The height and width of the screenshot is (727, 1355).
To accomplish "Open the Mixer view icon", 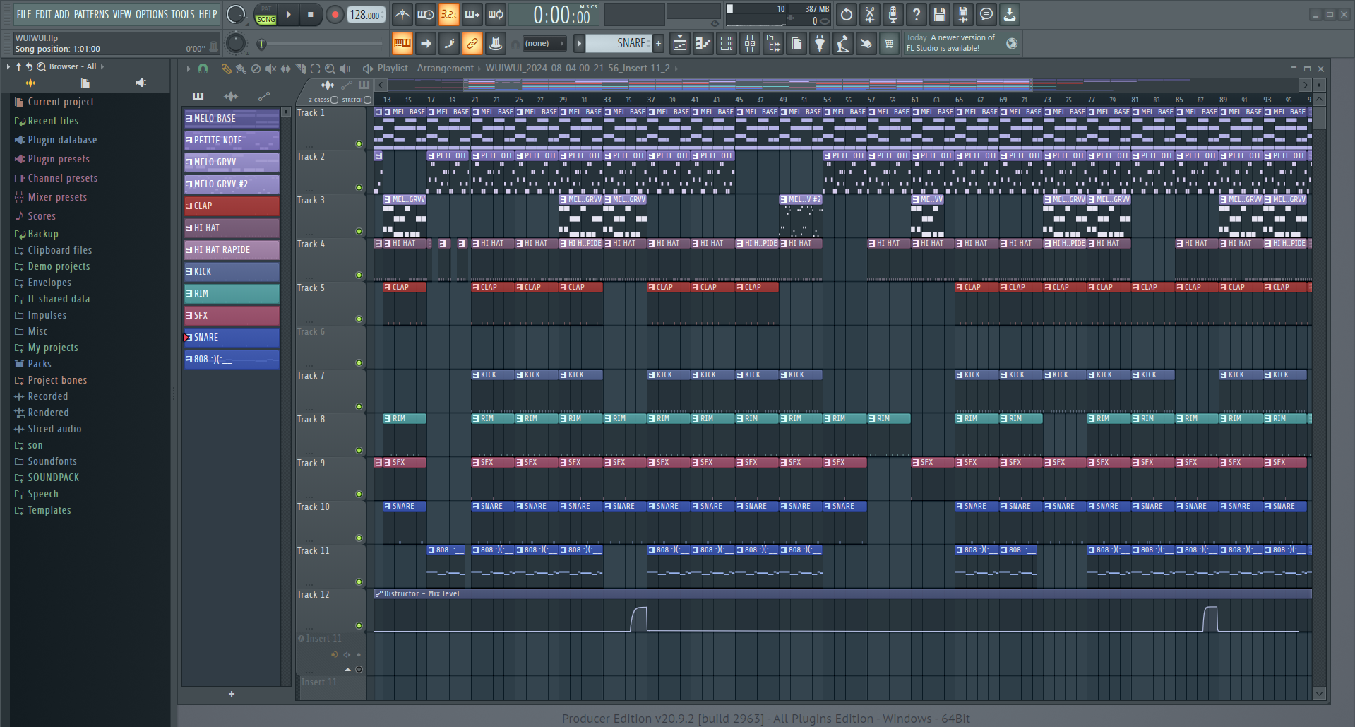I will click(x=750, y=44).
